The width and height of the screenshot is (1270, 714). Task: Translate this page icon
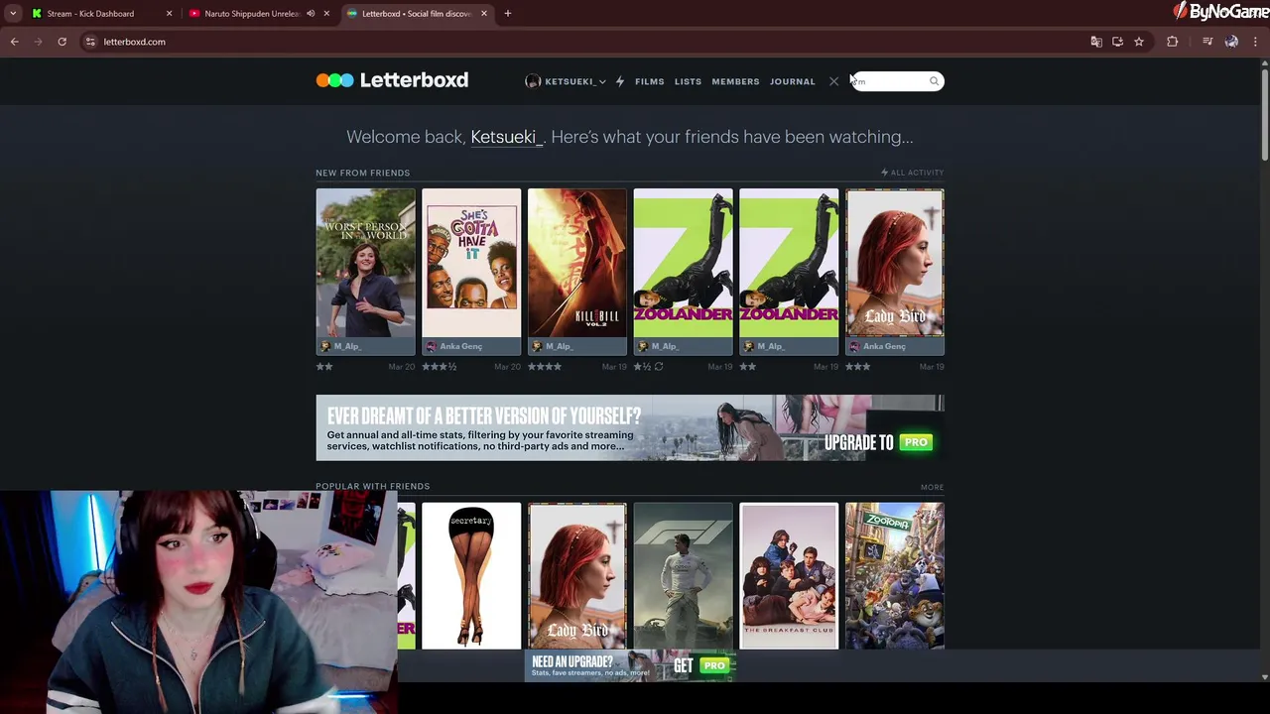pyautogui.click(x=1096, y=42)
